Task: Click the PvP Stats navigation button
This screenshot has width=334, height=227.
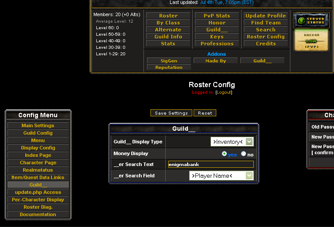Action: point(217,16)
